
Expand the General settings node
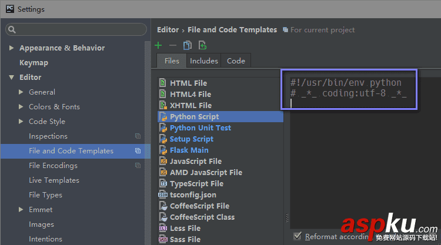(x=21, y=92)
